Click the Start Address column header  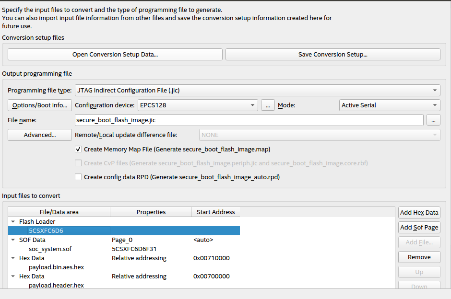[x=215, y=212]
